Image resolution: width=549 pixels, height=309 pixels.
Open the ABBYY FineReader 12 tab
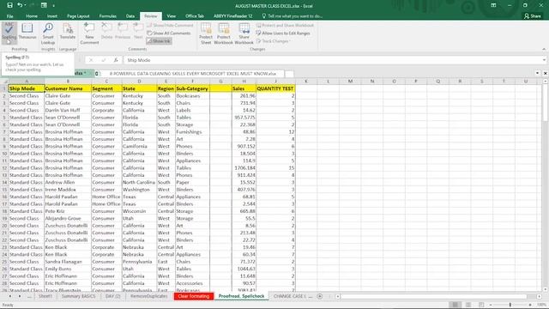click(232, 16)
